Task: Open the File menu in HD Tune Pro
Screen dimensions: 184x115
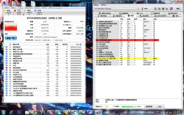Action: (96, 5)
